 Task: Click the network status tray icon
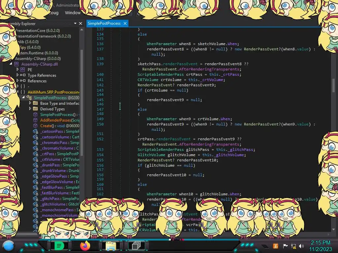click(x=293, y=246)
